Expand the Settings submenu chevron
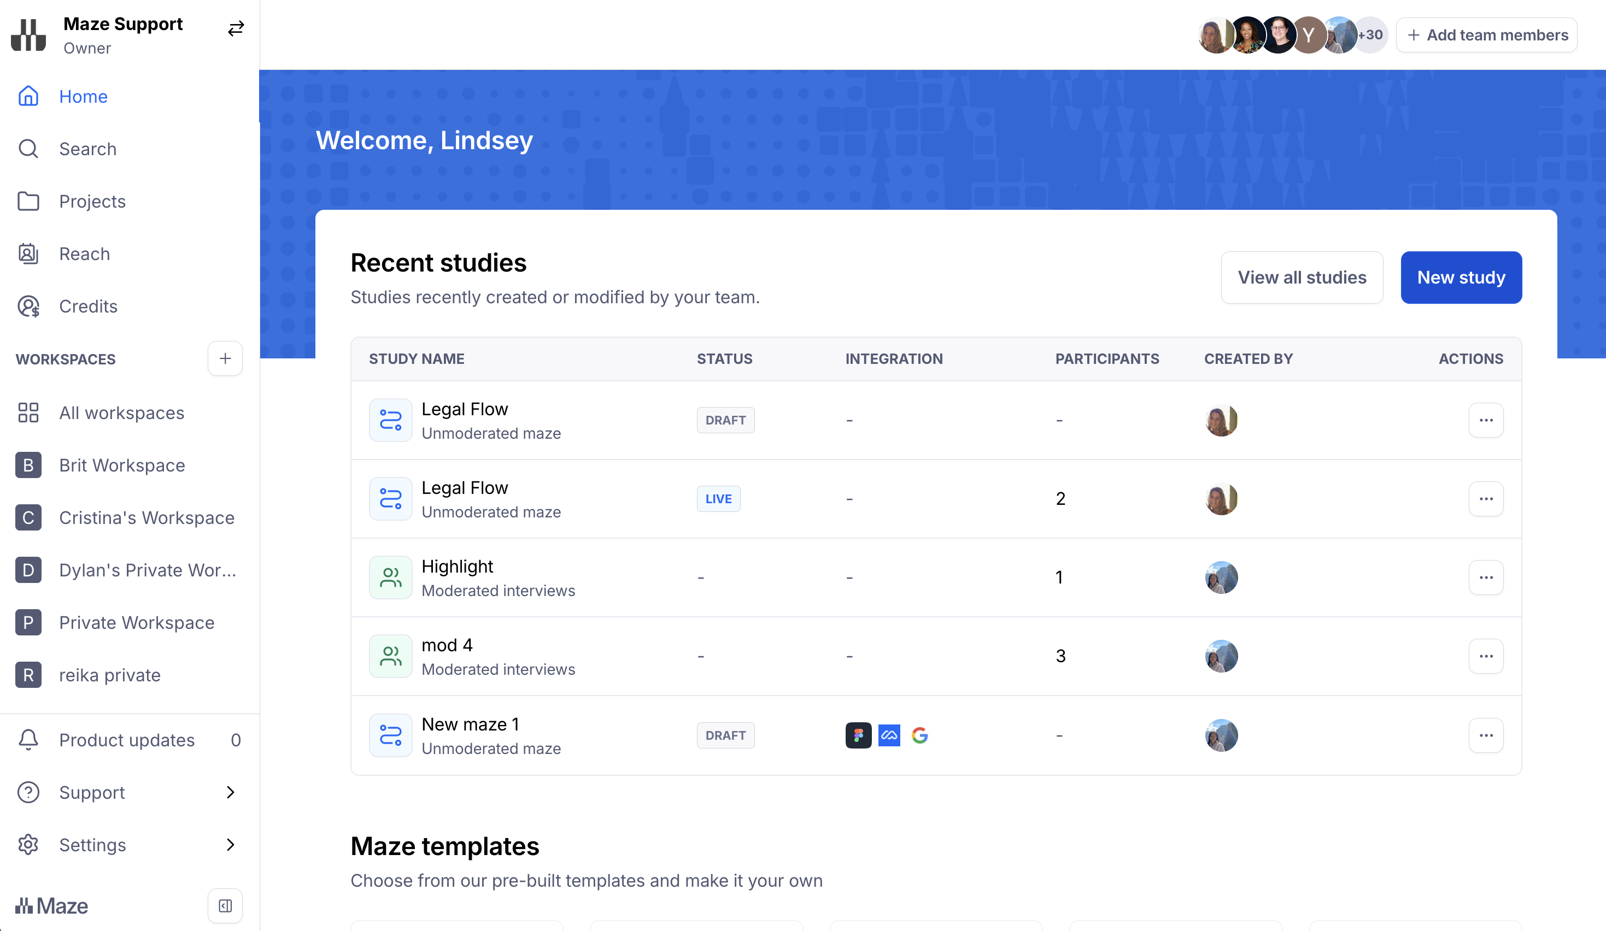 coord(230,845)
